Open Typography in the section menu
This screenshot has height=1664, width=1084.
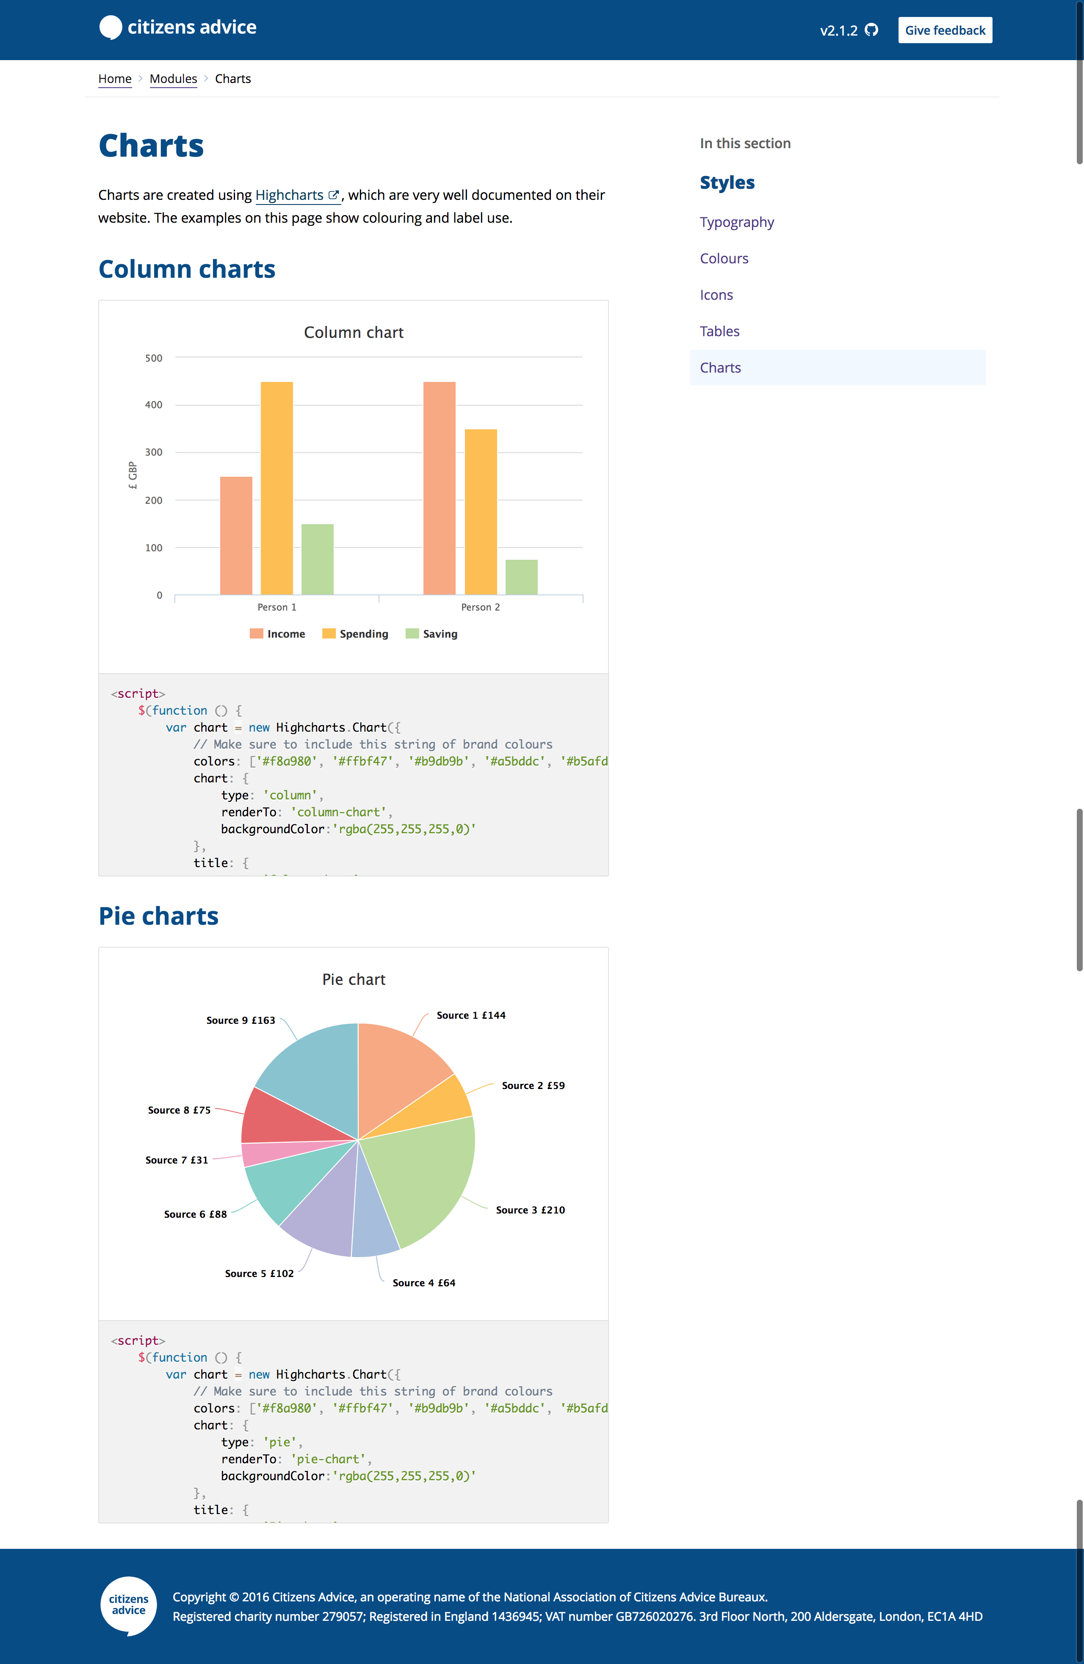click(736, 222)
